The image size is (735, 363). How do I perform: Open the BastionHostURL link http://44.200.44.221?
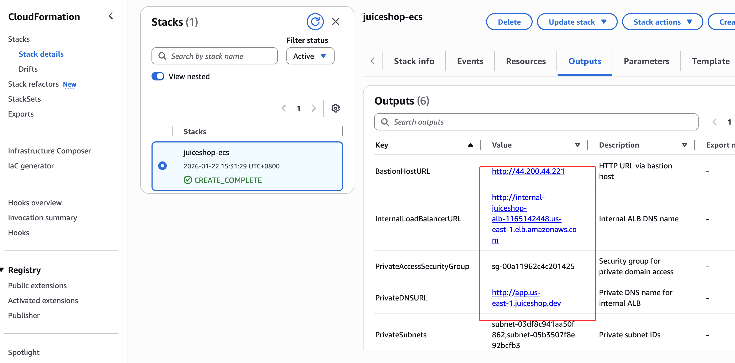coord(528,171)
